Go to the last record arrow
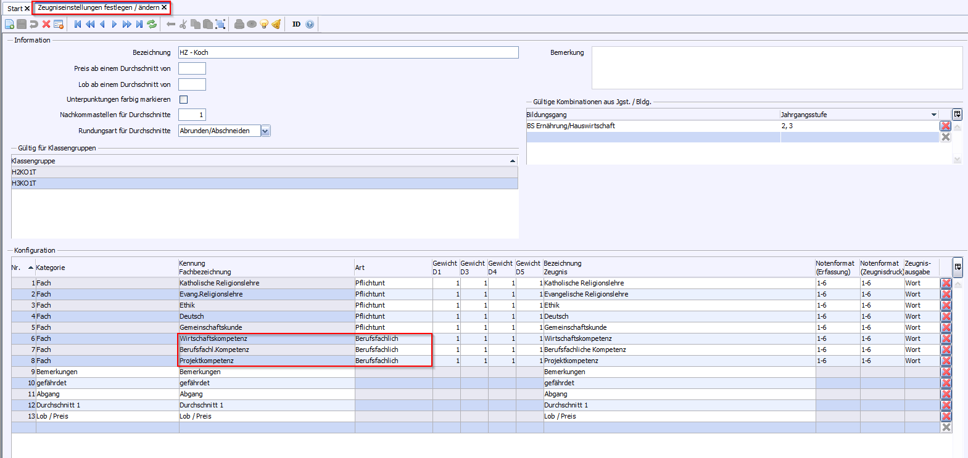Screen dimensions: 968x458 point(139,24)
